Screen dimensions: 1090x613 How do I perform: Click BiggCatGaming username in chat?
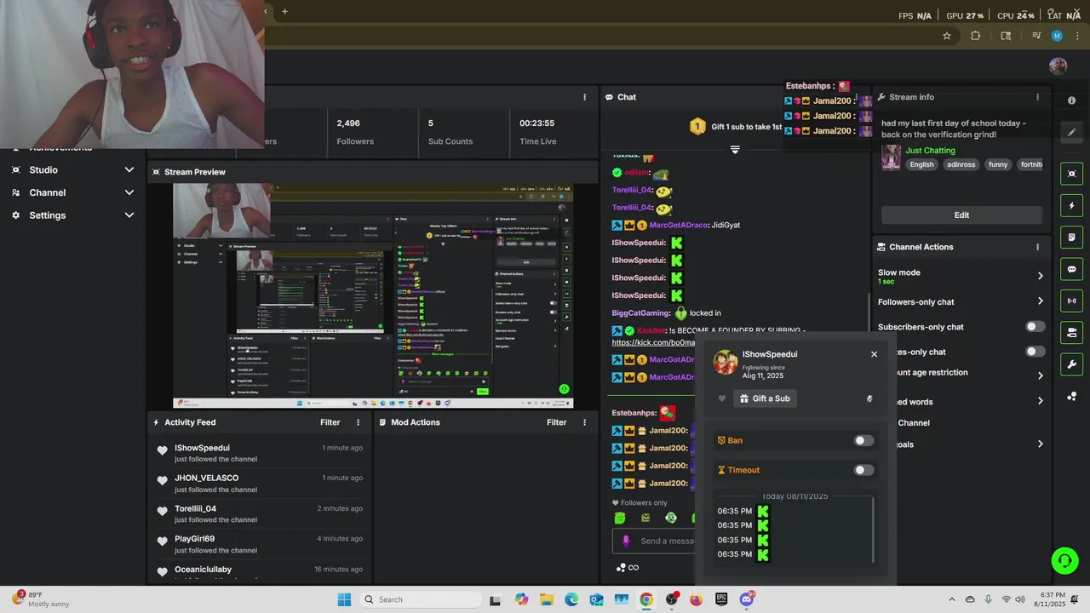coord(641,313)
